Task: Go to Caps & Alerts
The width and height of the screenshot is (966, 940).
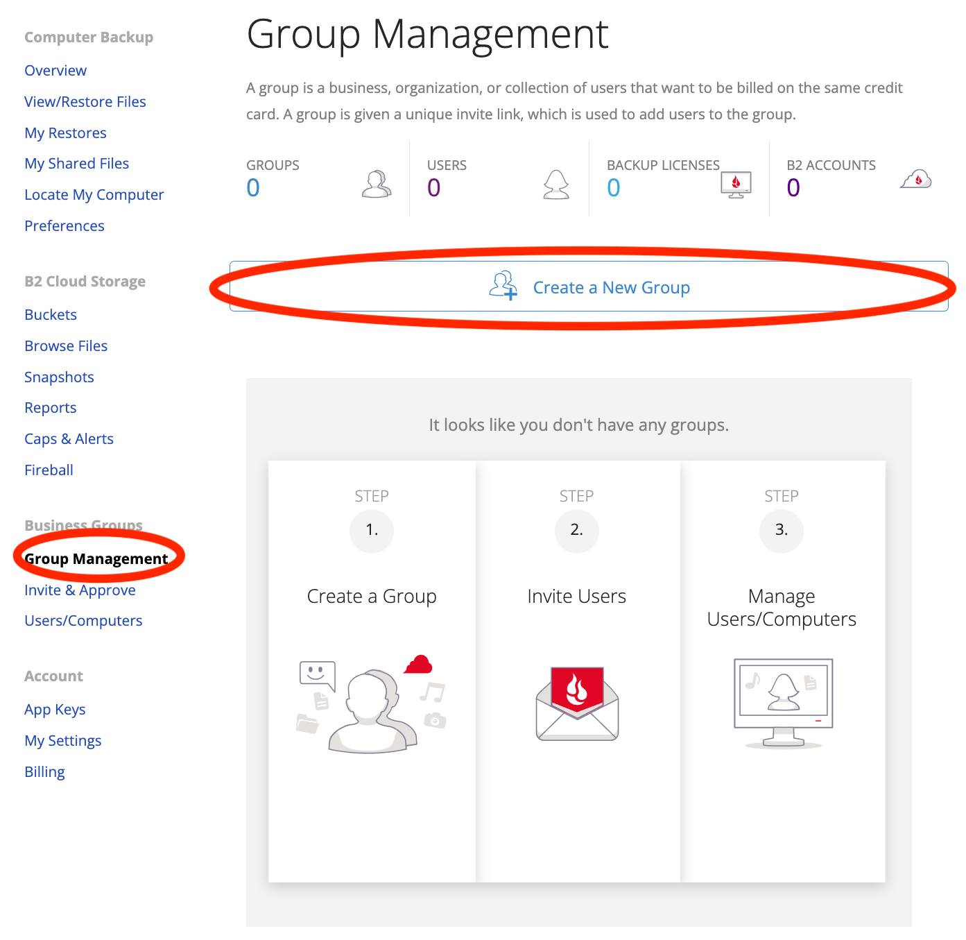Action: click(x=69, y=439)
